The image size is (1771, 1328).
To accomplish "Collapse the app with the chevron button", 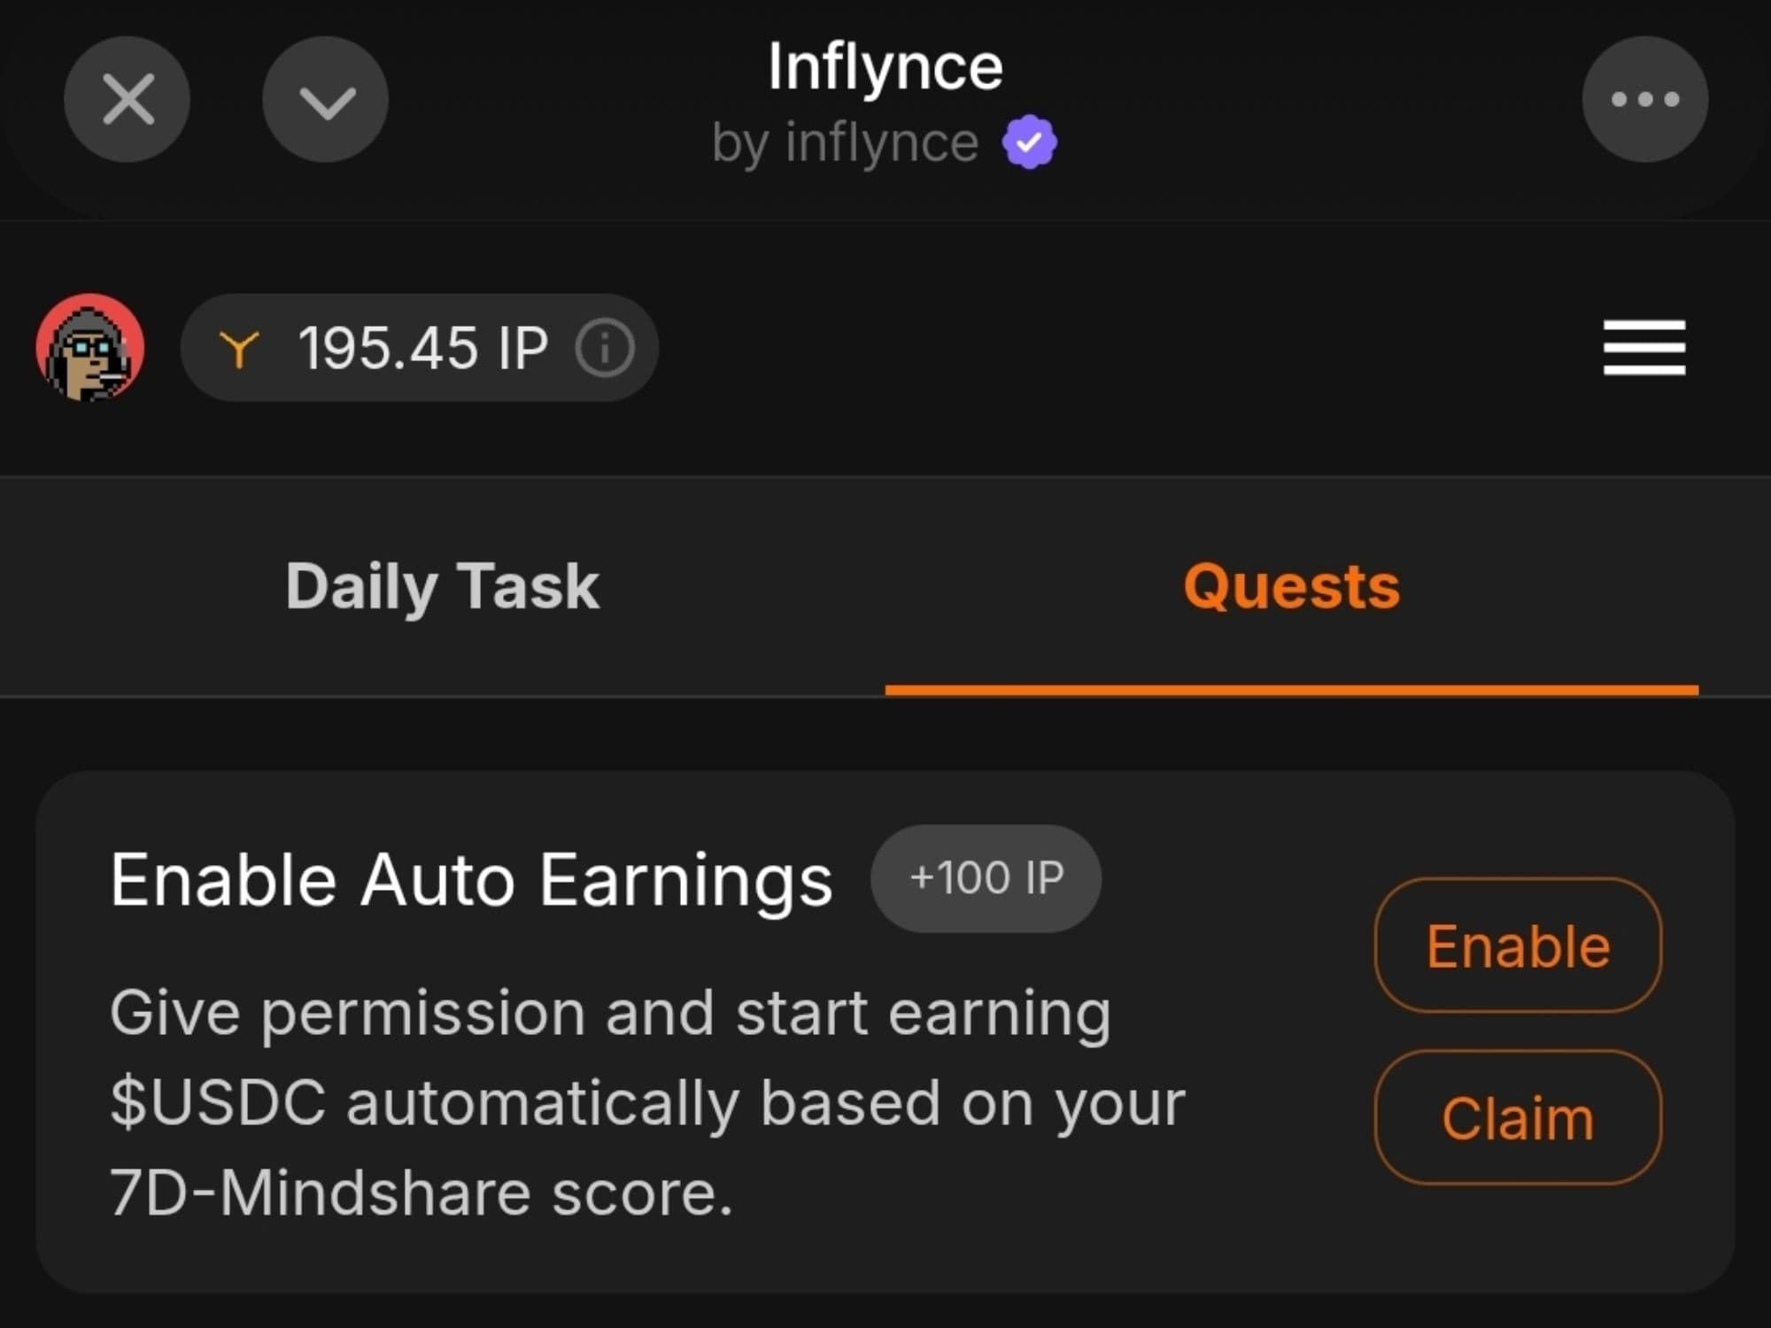I will (x=326, y=99).
